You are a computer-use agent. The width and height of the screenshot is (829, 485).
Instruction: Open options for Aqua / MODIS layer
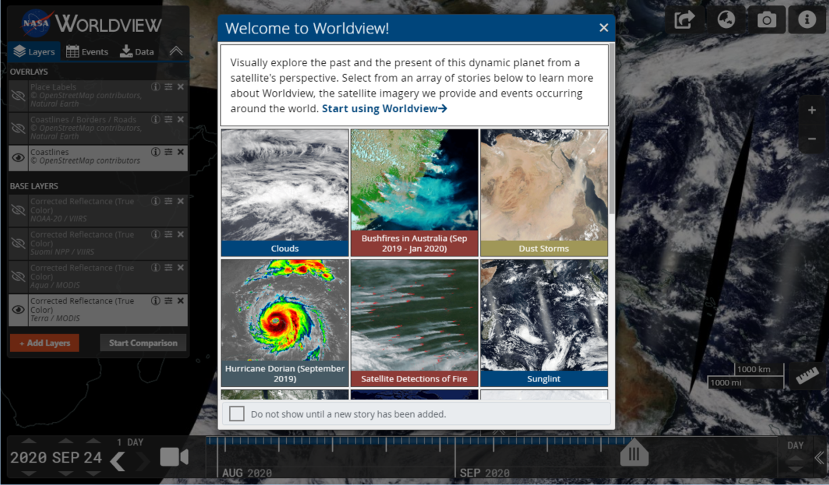168,267
